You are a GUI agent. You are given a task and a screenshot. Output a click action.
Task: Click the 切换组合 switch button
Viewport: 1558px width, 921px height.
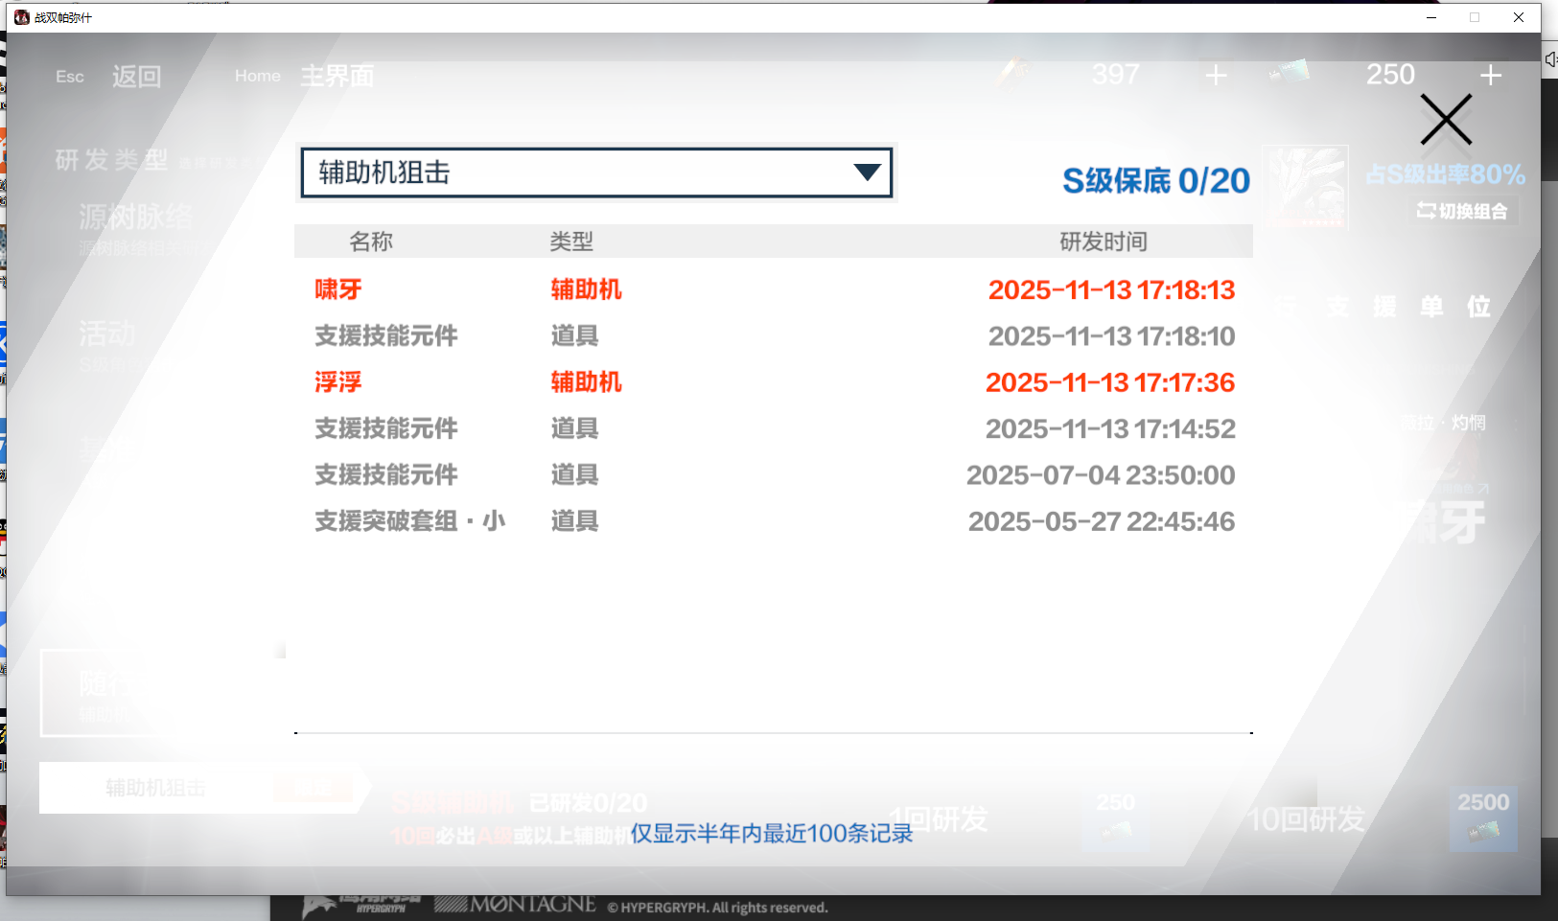coord(1463,211)
